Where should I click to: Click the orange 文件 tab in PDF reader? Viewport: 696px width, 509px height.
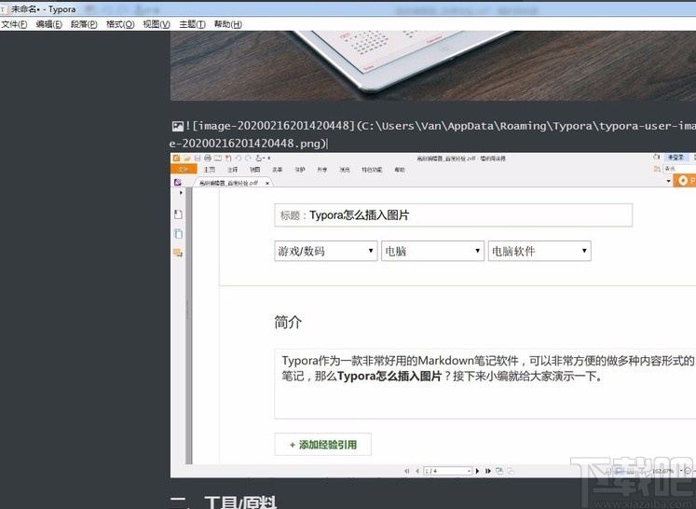click(184, 170)
